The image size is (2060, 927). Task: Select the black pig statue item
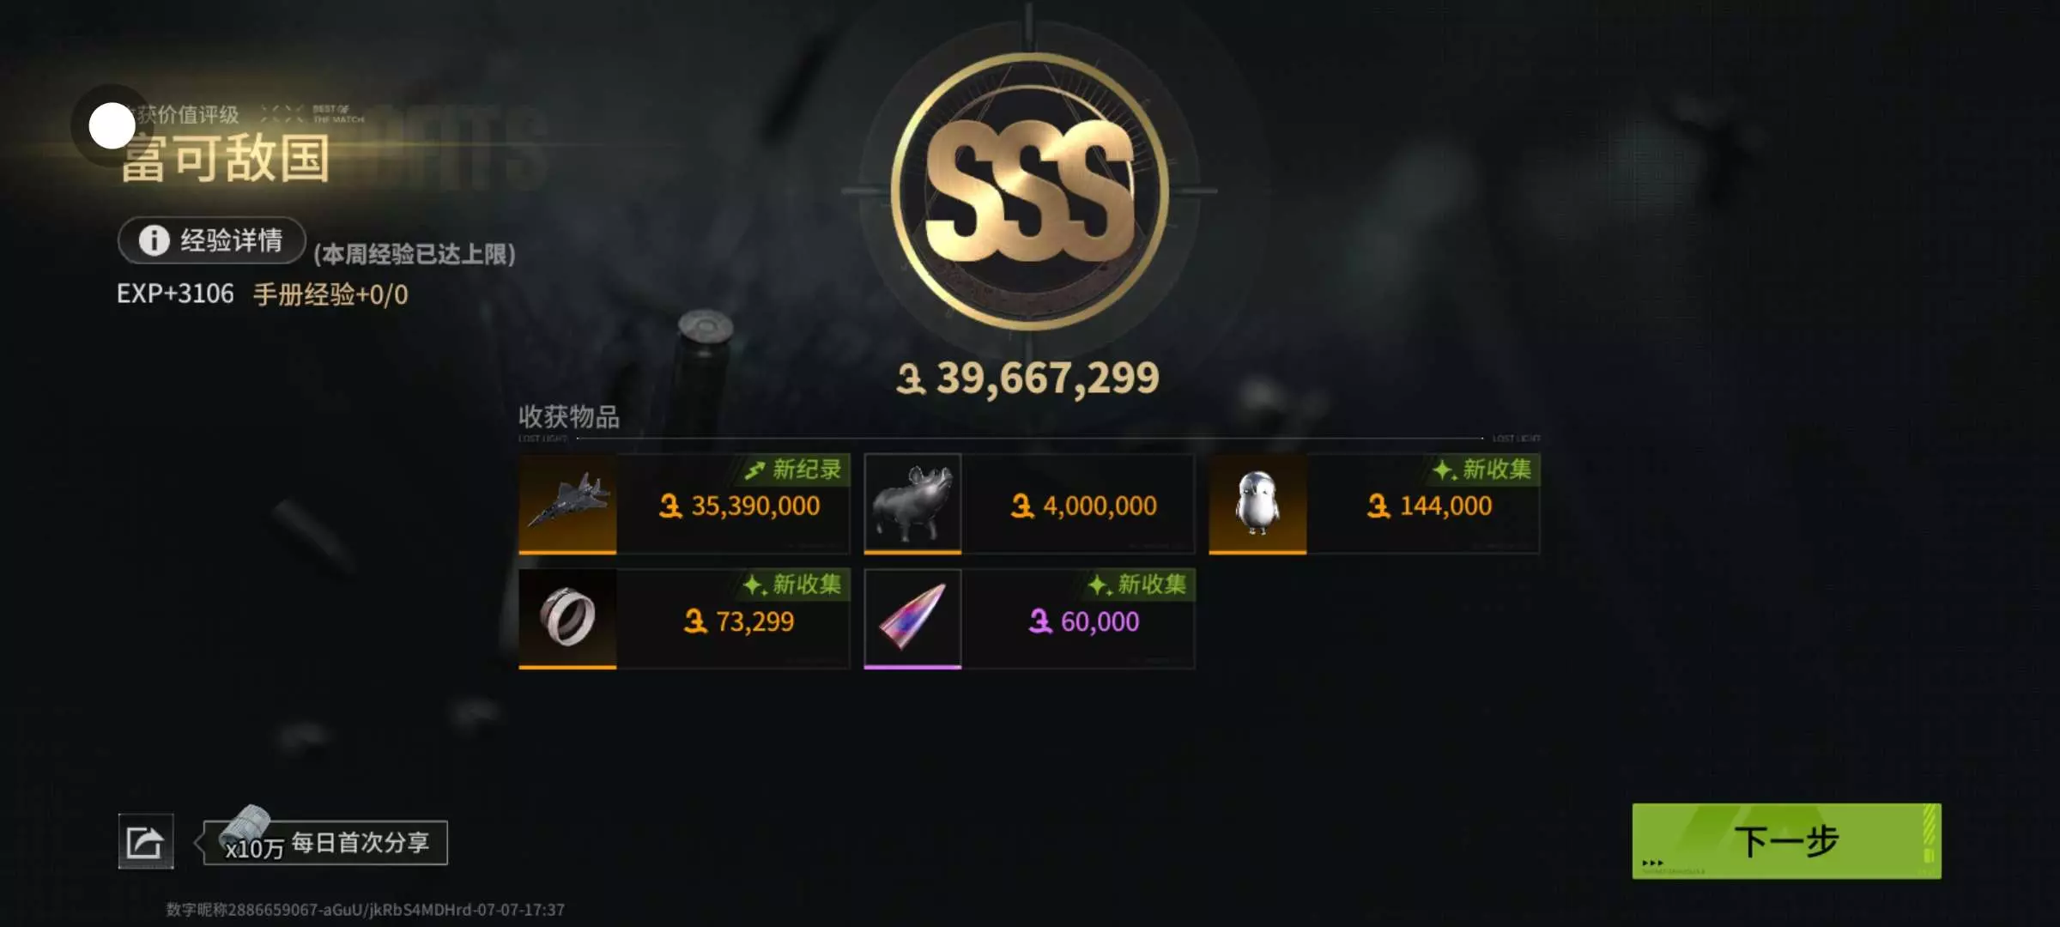tap(912, 503)
